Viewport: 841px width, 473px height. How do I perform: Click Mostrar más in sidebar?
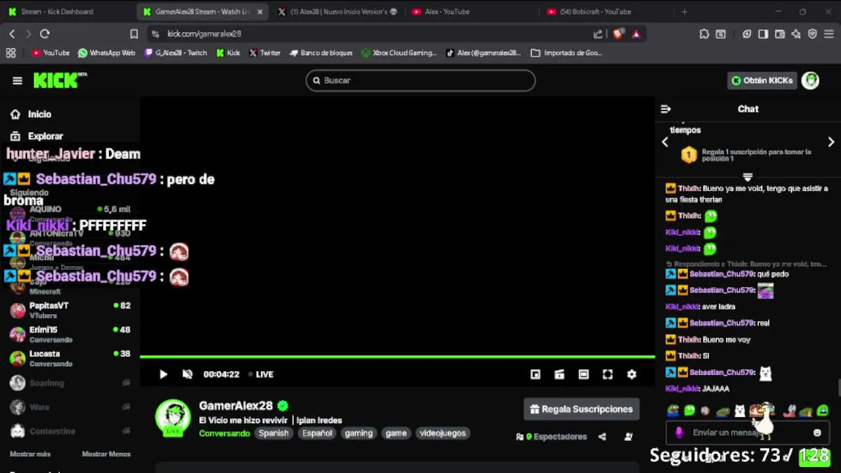click(30, 454)
